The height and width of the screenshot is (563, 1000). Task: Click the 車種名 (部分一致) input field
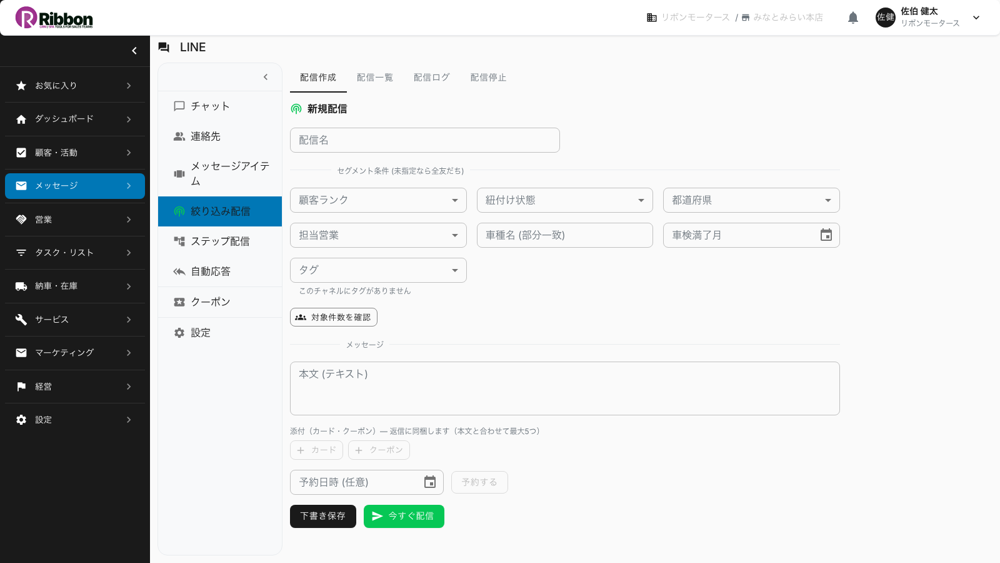[x=565, y=235]
